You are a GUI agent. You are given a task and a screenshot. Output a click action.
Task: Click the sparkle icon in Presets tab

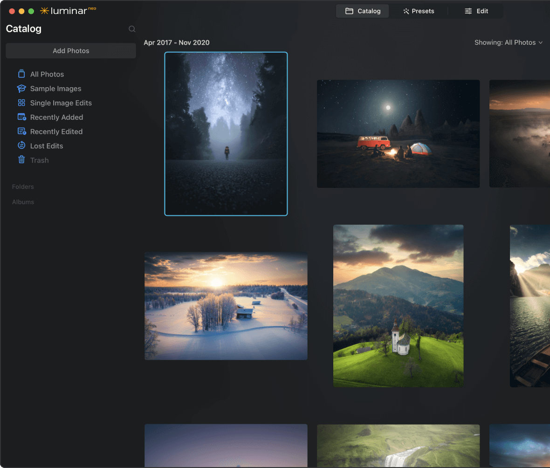(406, 11)
